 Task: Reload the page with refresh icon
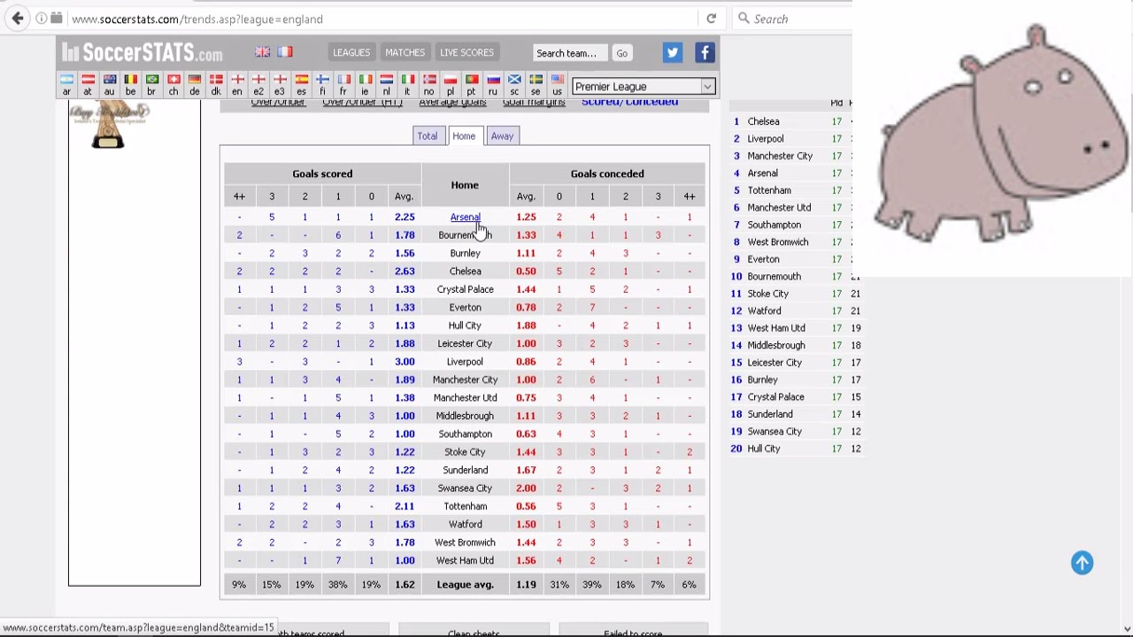[x=711, y=19]
